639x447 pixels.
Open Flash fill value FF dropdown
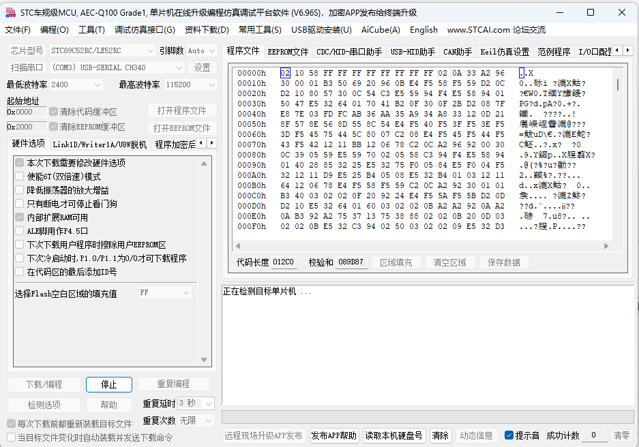tap(164, 292)
